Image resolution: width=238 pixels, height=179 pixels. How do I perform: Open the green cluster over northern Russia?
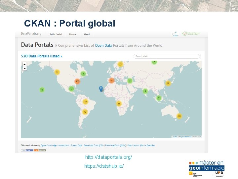[154, 62]
